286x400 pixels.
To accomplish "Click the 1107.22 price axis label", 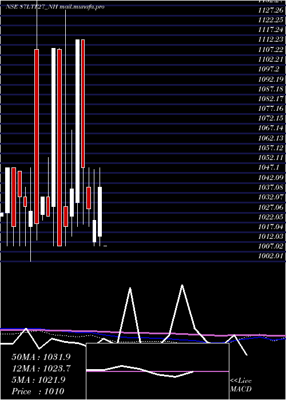I will 271,50.
